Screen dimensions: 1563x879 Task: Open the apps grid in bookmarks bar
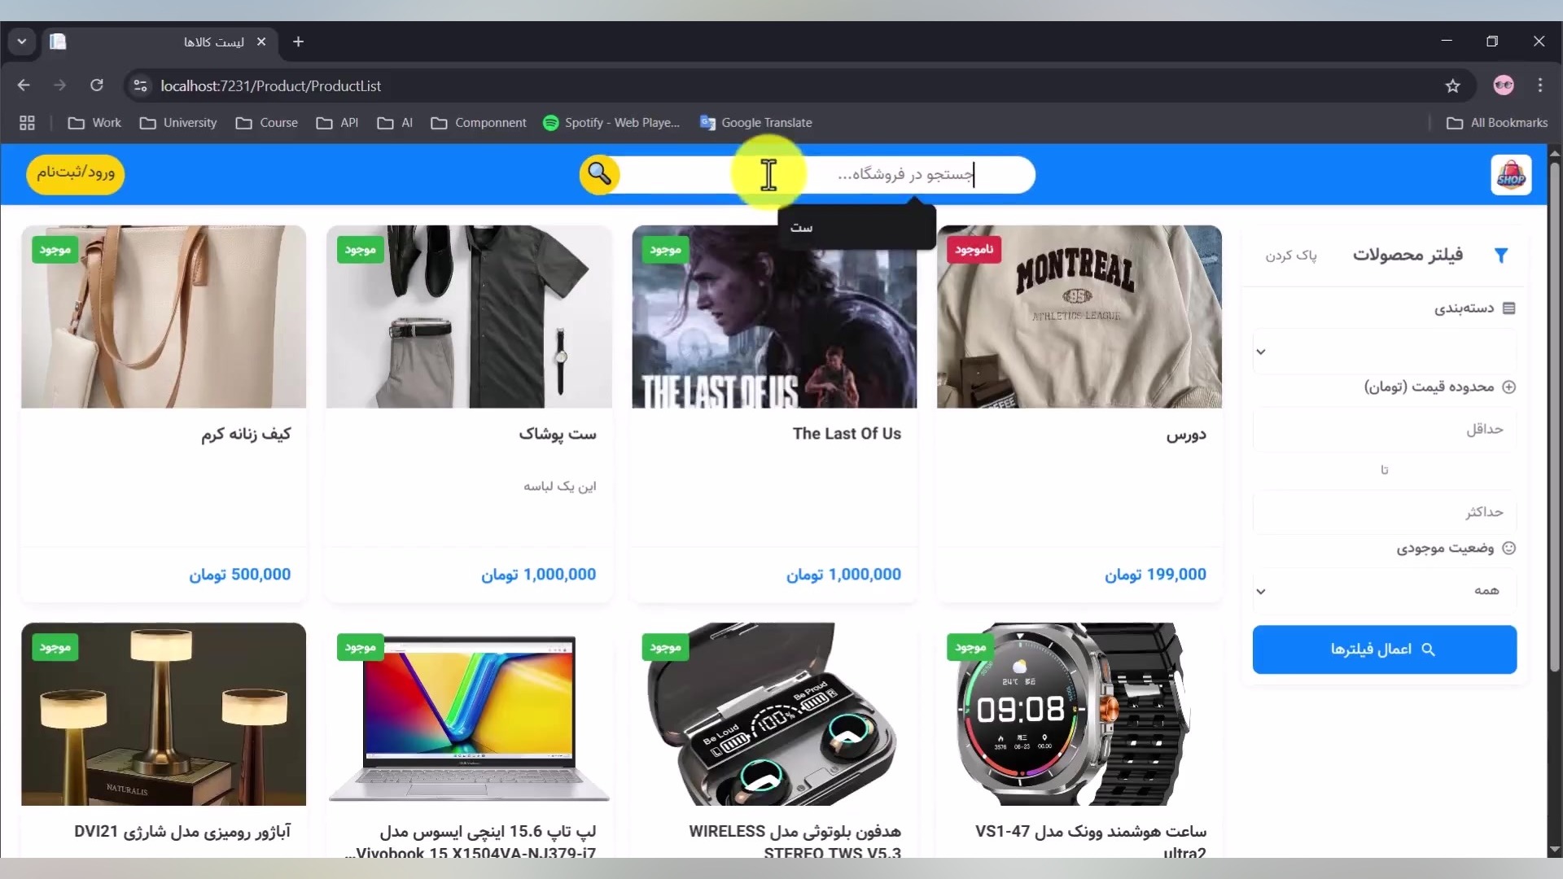pyautogui.click(x=27, y=123)
